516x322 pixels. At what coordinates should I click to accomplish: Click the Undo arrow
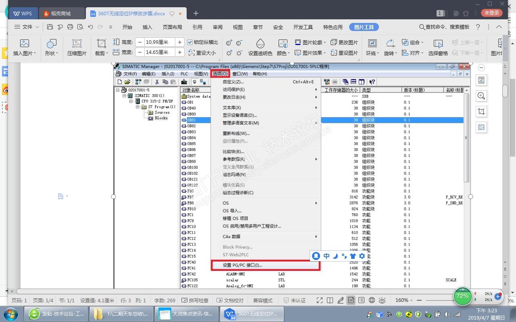click(90, 27)
